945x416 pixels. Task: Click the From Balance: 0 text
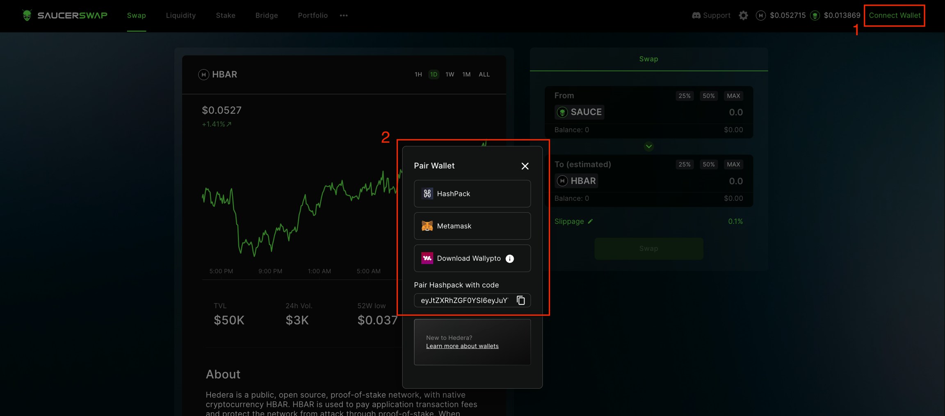coord(571,130)
